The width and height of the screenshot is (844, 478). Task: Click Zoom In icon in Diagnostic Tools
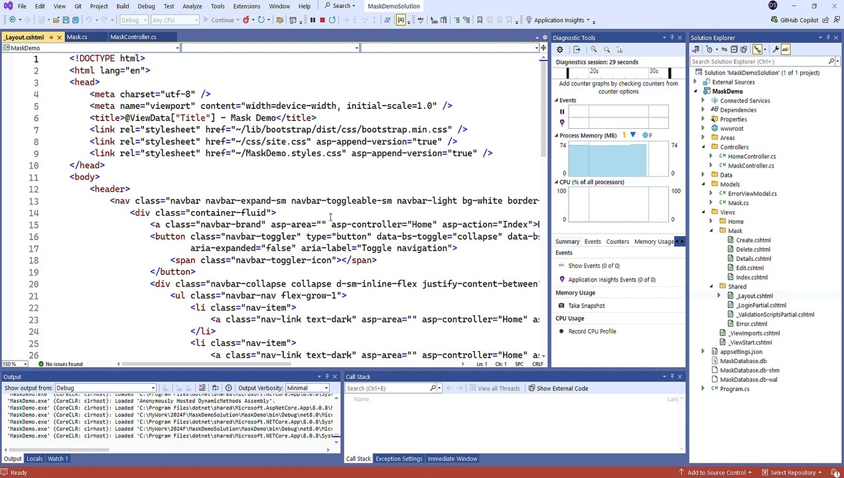(x=594, y=50)
